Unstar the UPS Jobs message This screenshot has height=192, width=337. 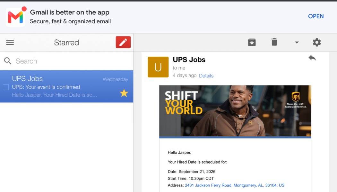pos(124,93)
